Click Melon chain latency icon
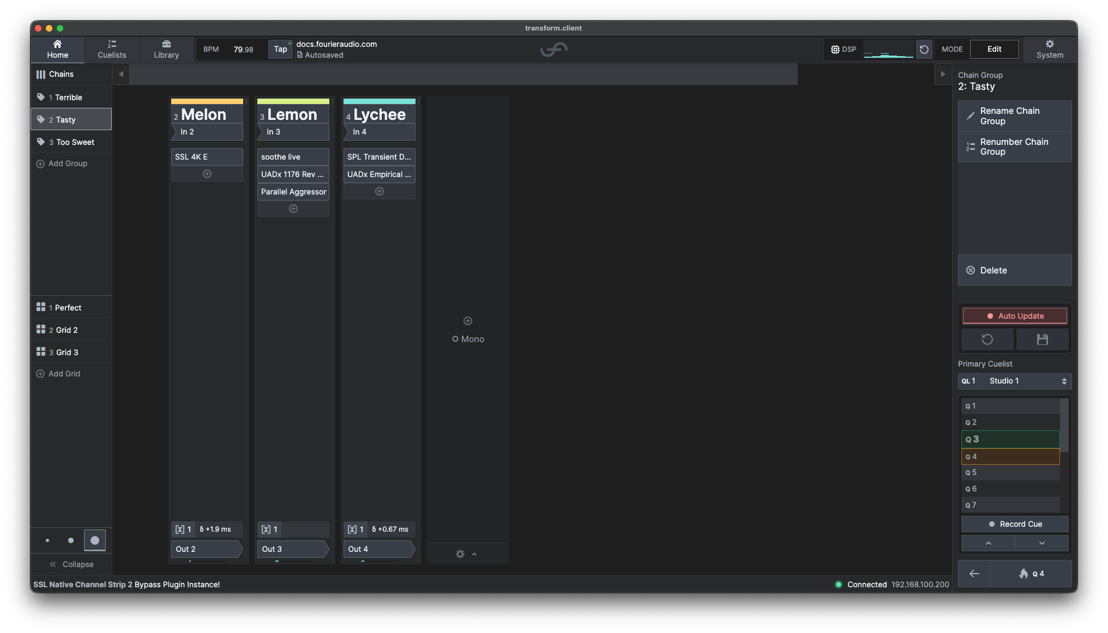The height and width of the screenshot is (633, 1108). coord(180,529)
